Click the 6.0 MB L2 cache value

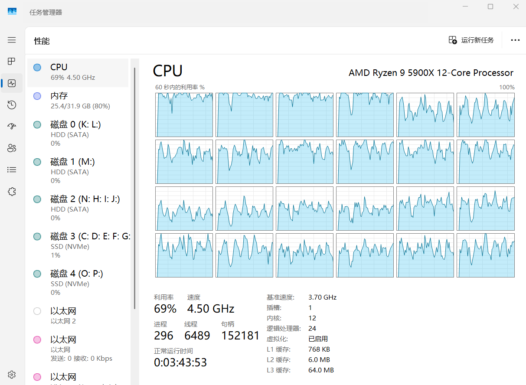319,360
